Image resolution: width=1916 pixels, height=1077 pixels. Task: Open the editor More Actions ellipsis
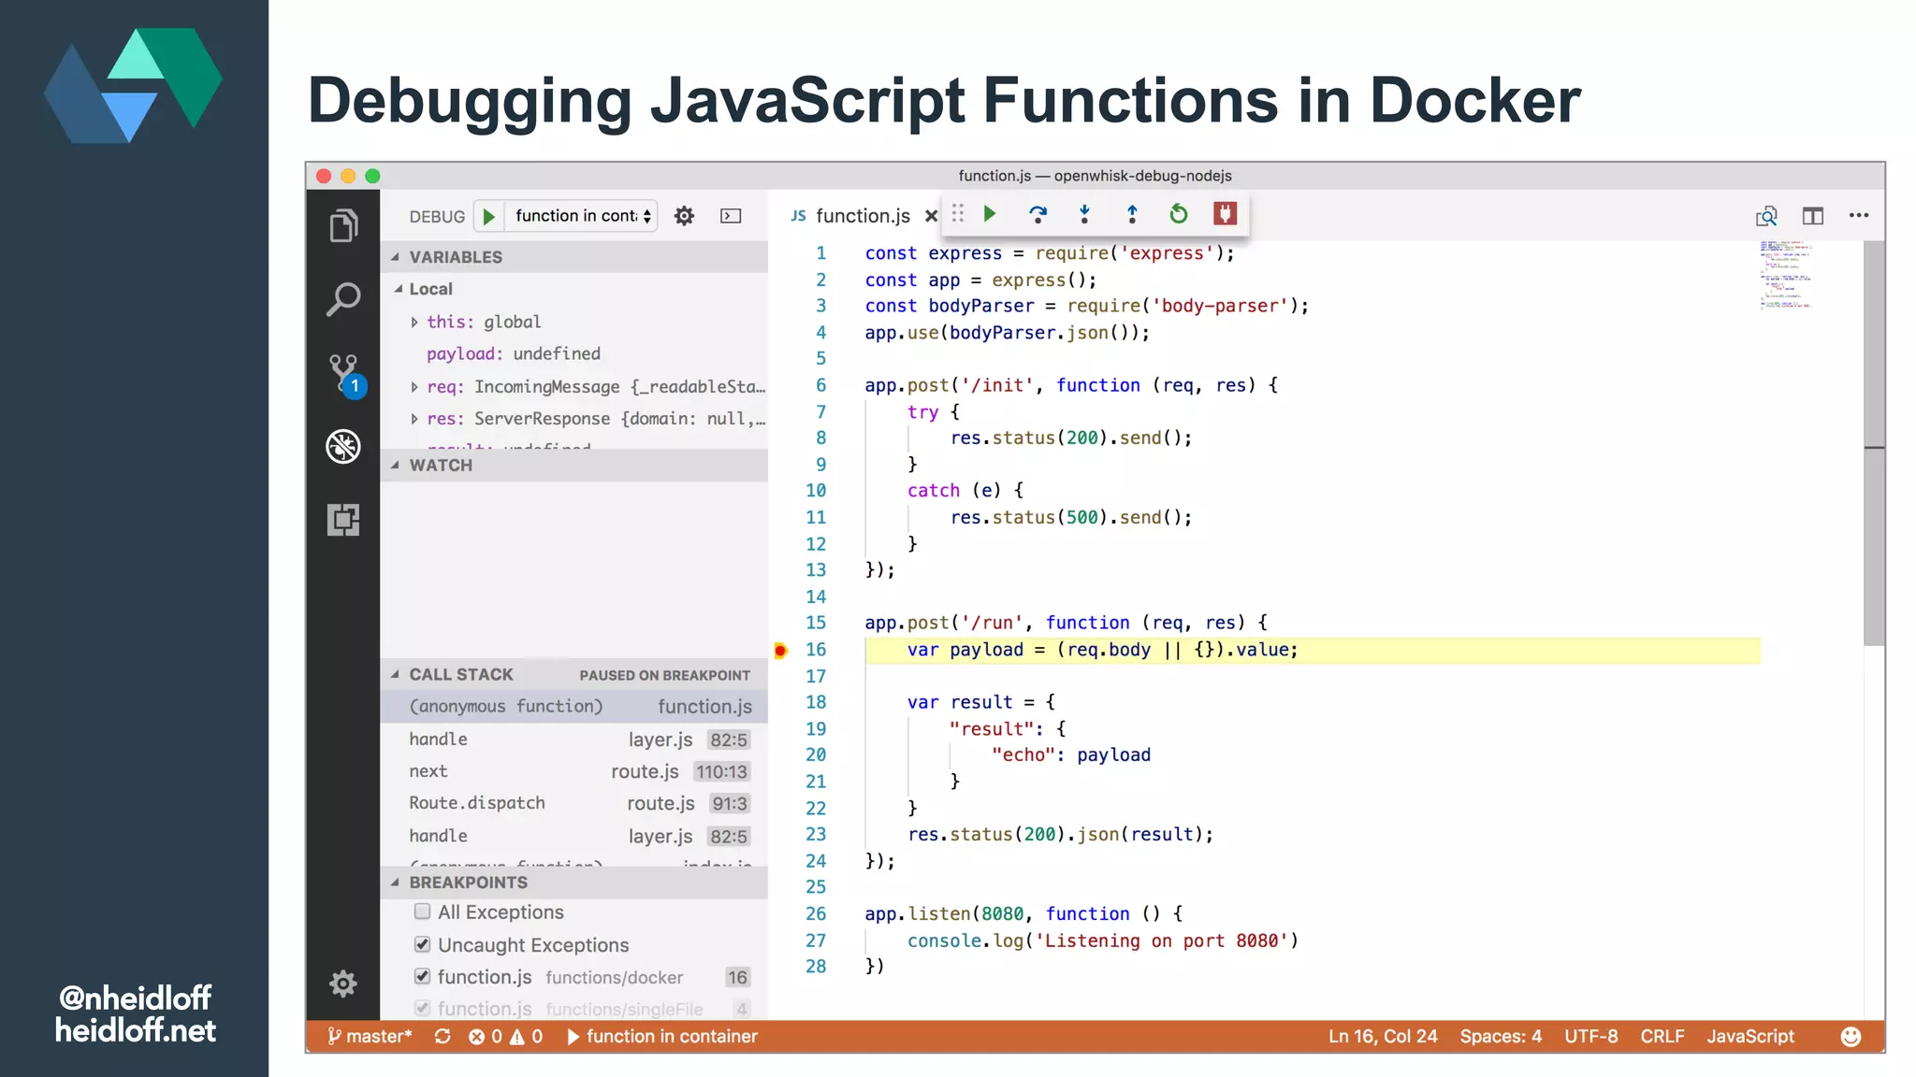pos(1859,216)
